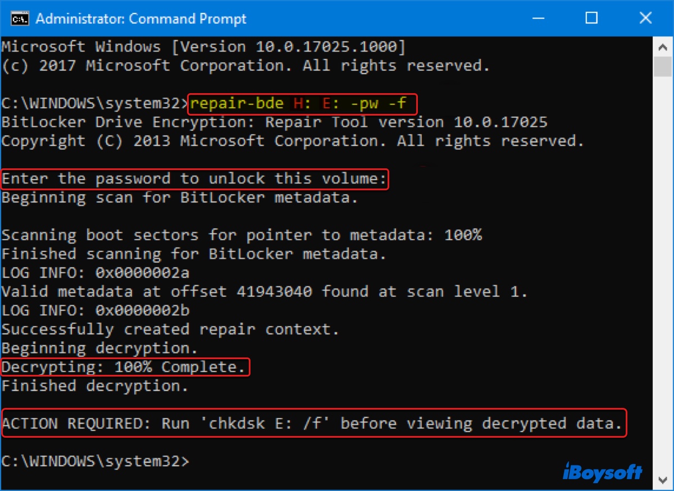The image size is (674, 491).
Task: Click the ACTION REQUIRED chkdsk message
Action: pos(313,423)
